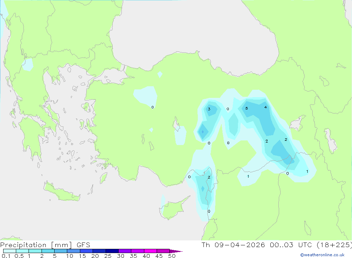The image size is (352, 258).
Task: Click the 'Th 09-04-2026' date text
Action: tap(233, 245)
